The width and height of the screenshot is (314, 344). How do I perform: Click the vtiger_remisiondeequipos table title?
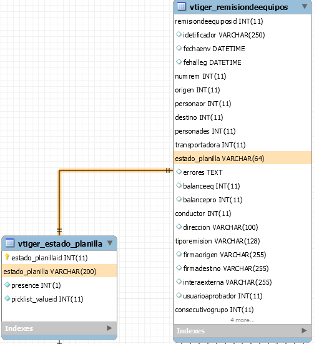click(238, 7)
